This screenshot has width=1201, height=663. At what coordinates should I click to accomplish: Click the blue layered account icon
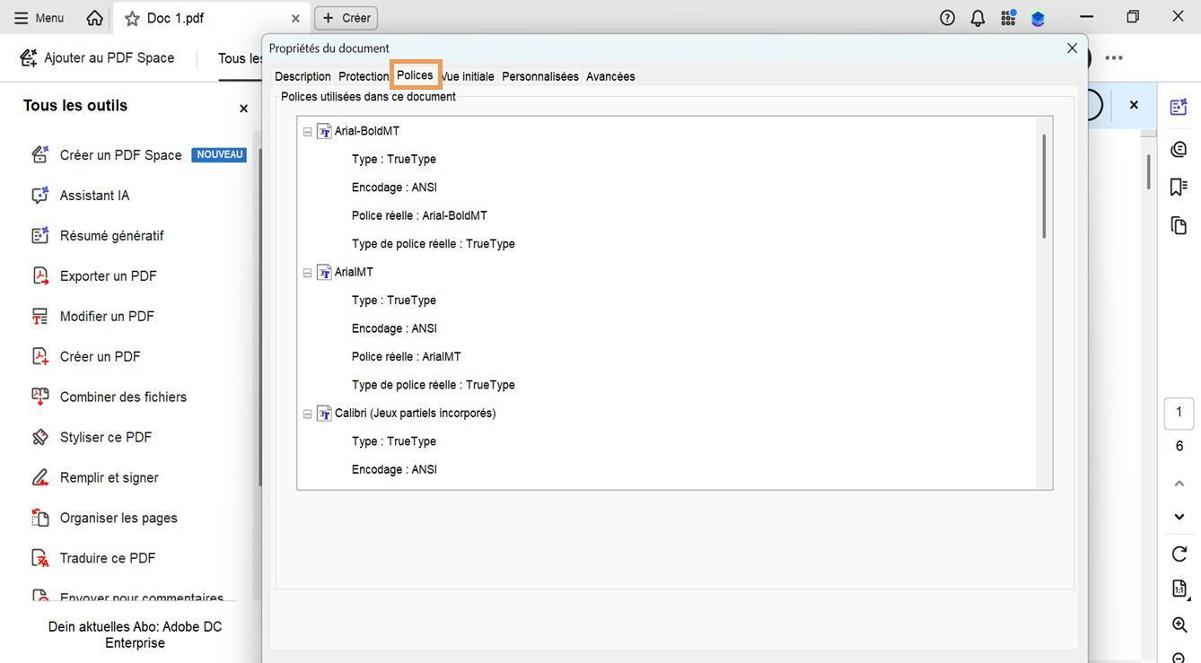point(1038,18)
